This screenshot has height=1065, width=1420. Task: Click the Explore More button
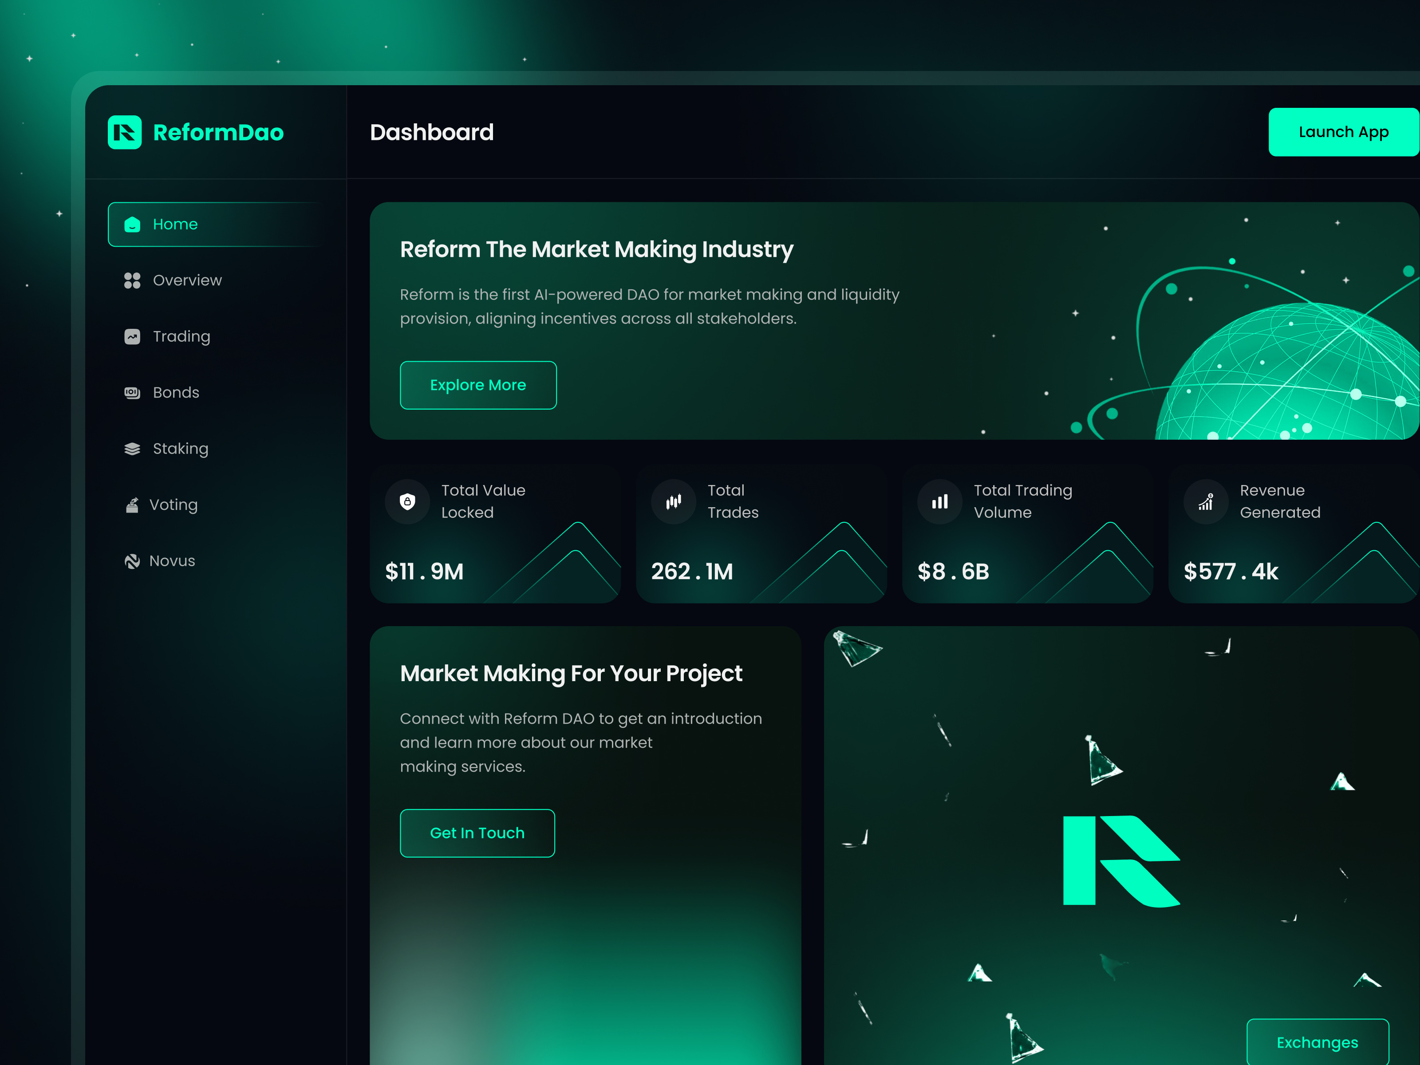pyautogui.click(x=477, y=385)
